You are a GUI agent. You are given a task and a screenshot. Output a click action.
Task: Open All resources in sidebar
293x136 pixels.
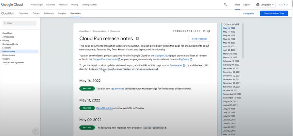tap(8, 37)
